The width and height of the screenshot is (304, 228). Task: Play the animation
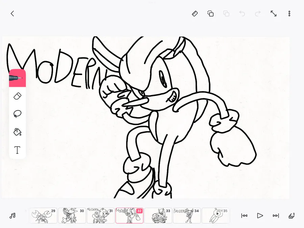click(260, 216)
